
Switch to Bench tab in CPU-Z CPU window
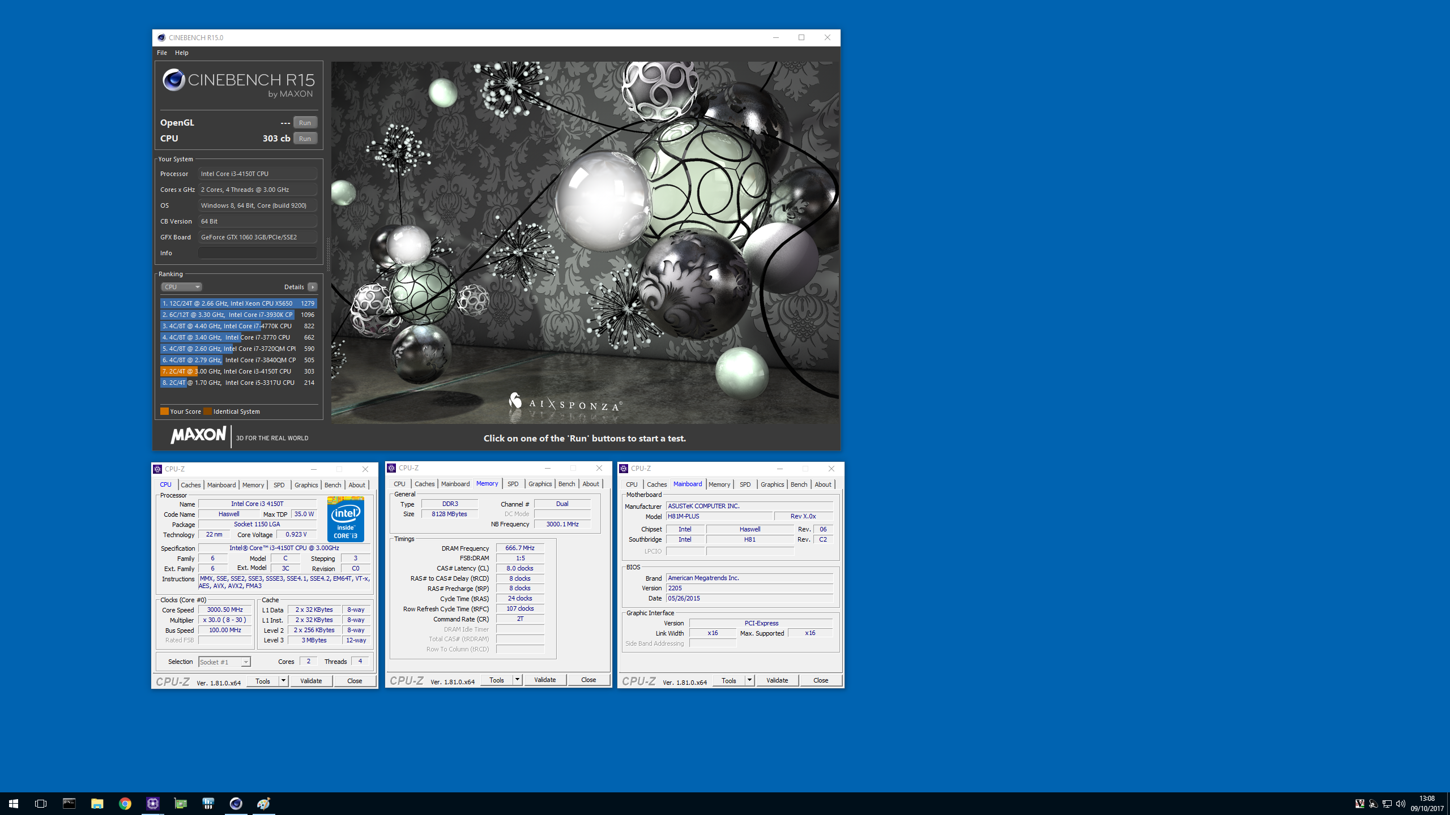click(332, 485)
